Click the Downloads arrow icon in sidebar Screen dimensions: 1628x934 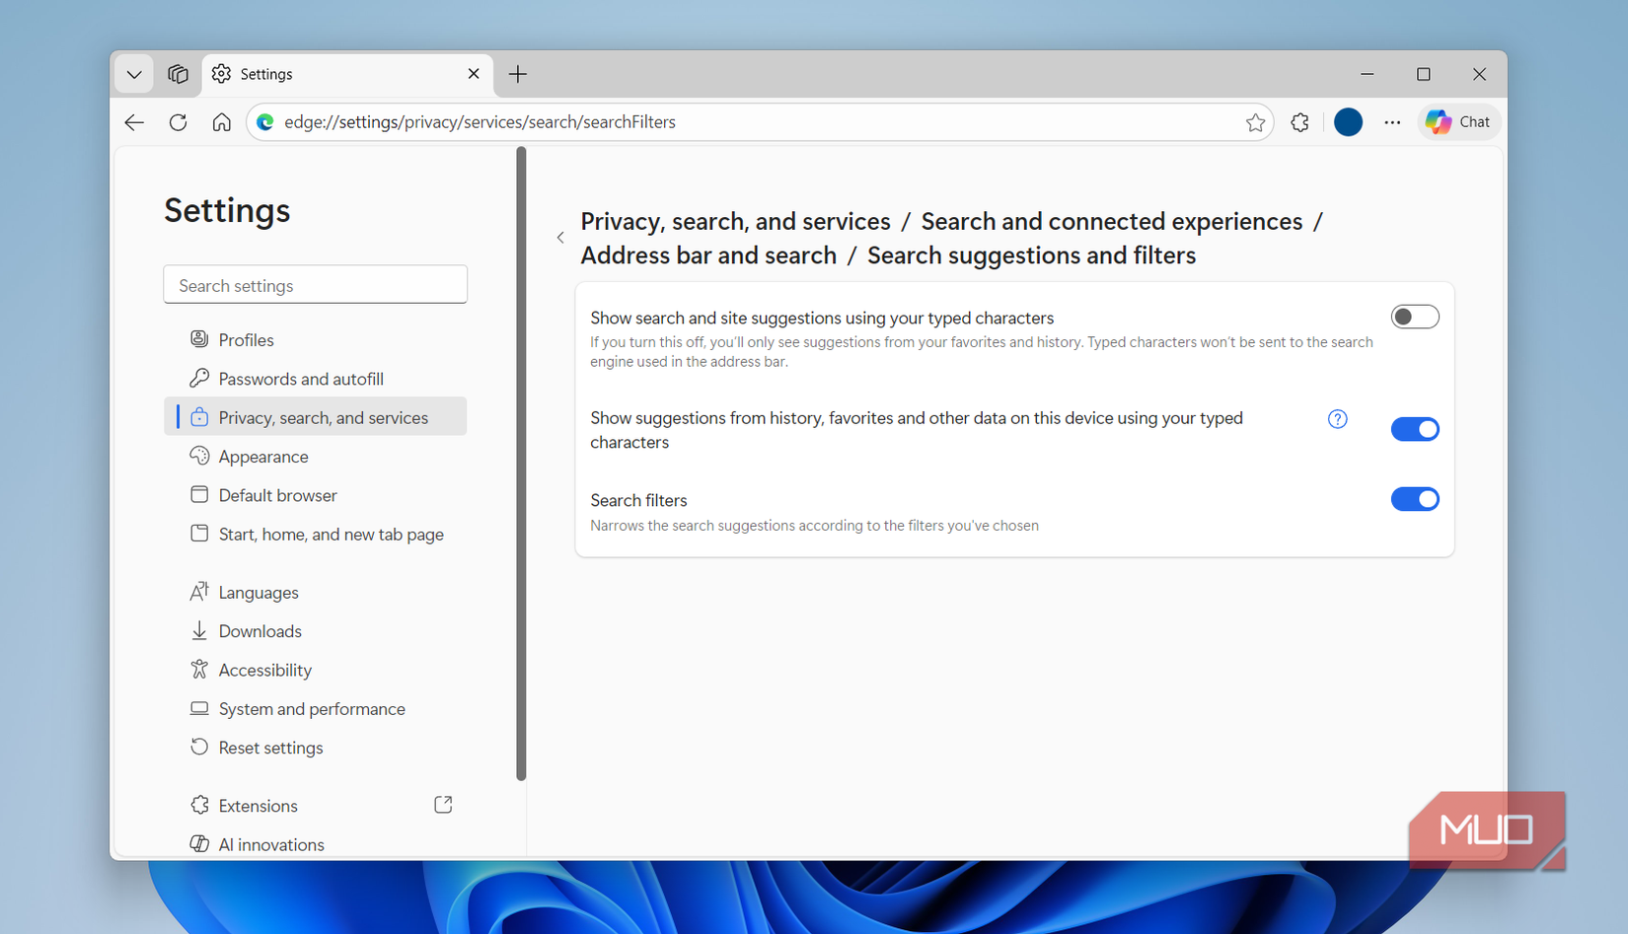200,630
